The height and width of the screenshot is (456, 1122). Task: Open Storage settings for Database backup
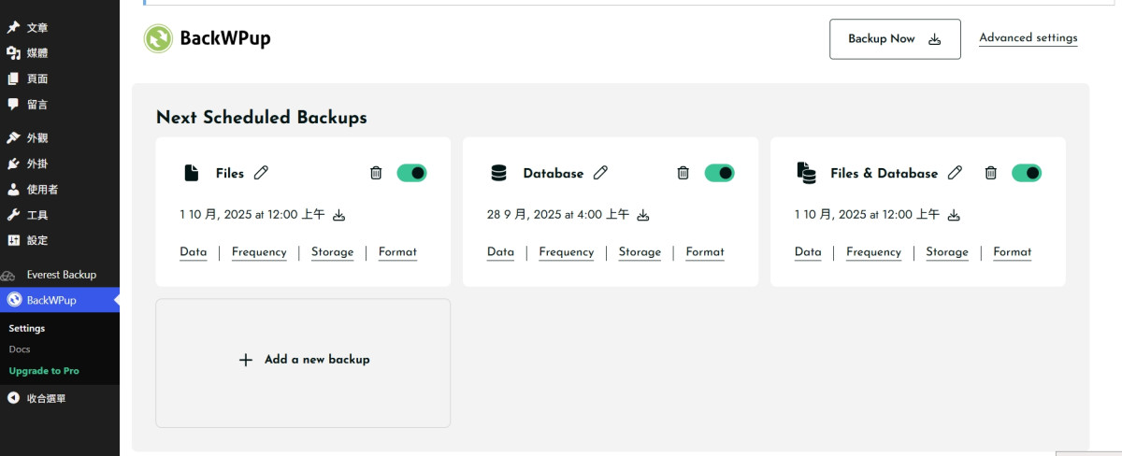tap(640, 252)
